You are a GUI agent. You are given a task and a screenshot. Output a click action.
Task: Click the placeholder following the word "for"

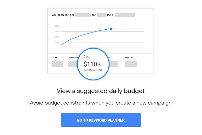tap(101, 15)
